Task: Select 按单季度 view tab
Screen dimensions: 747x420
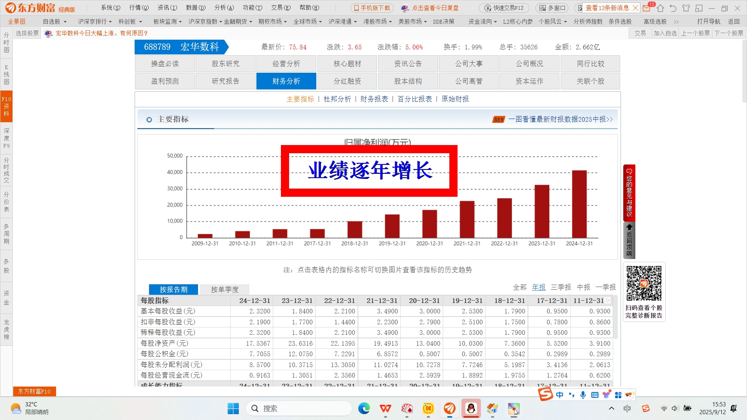Action: 224,290
